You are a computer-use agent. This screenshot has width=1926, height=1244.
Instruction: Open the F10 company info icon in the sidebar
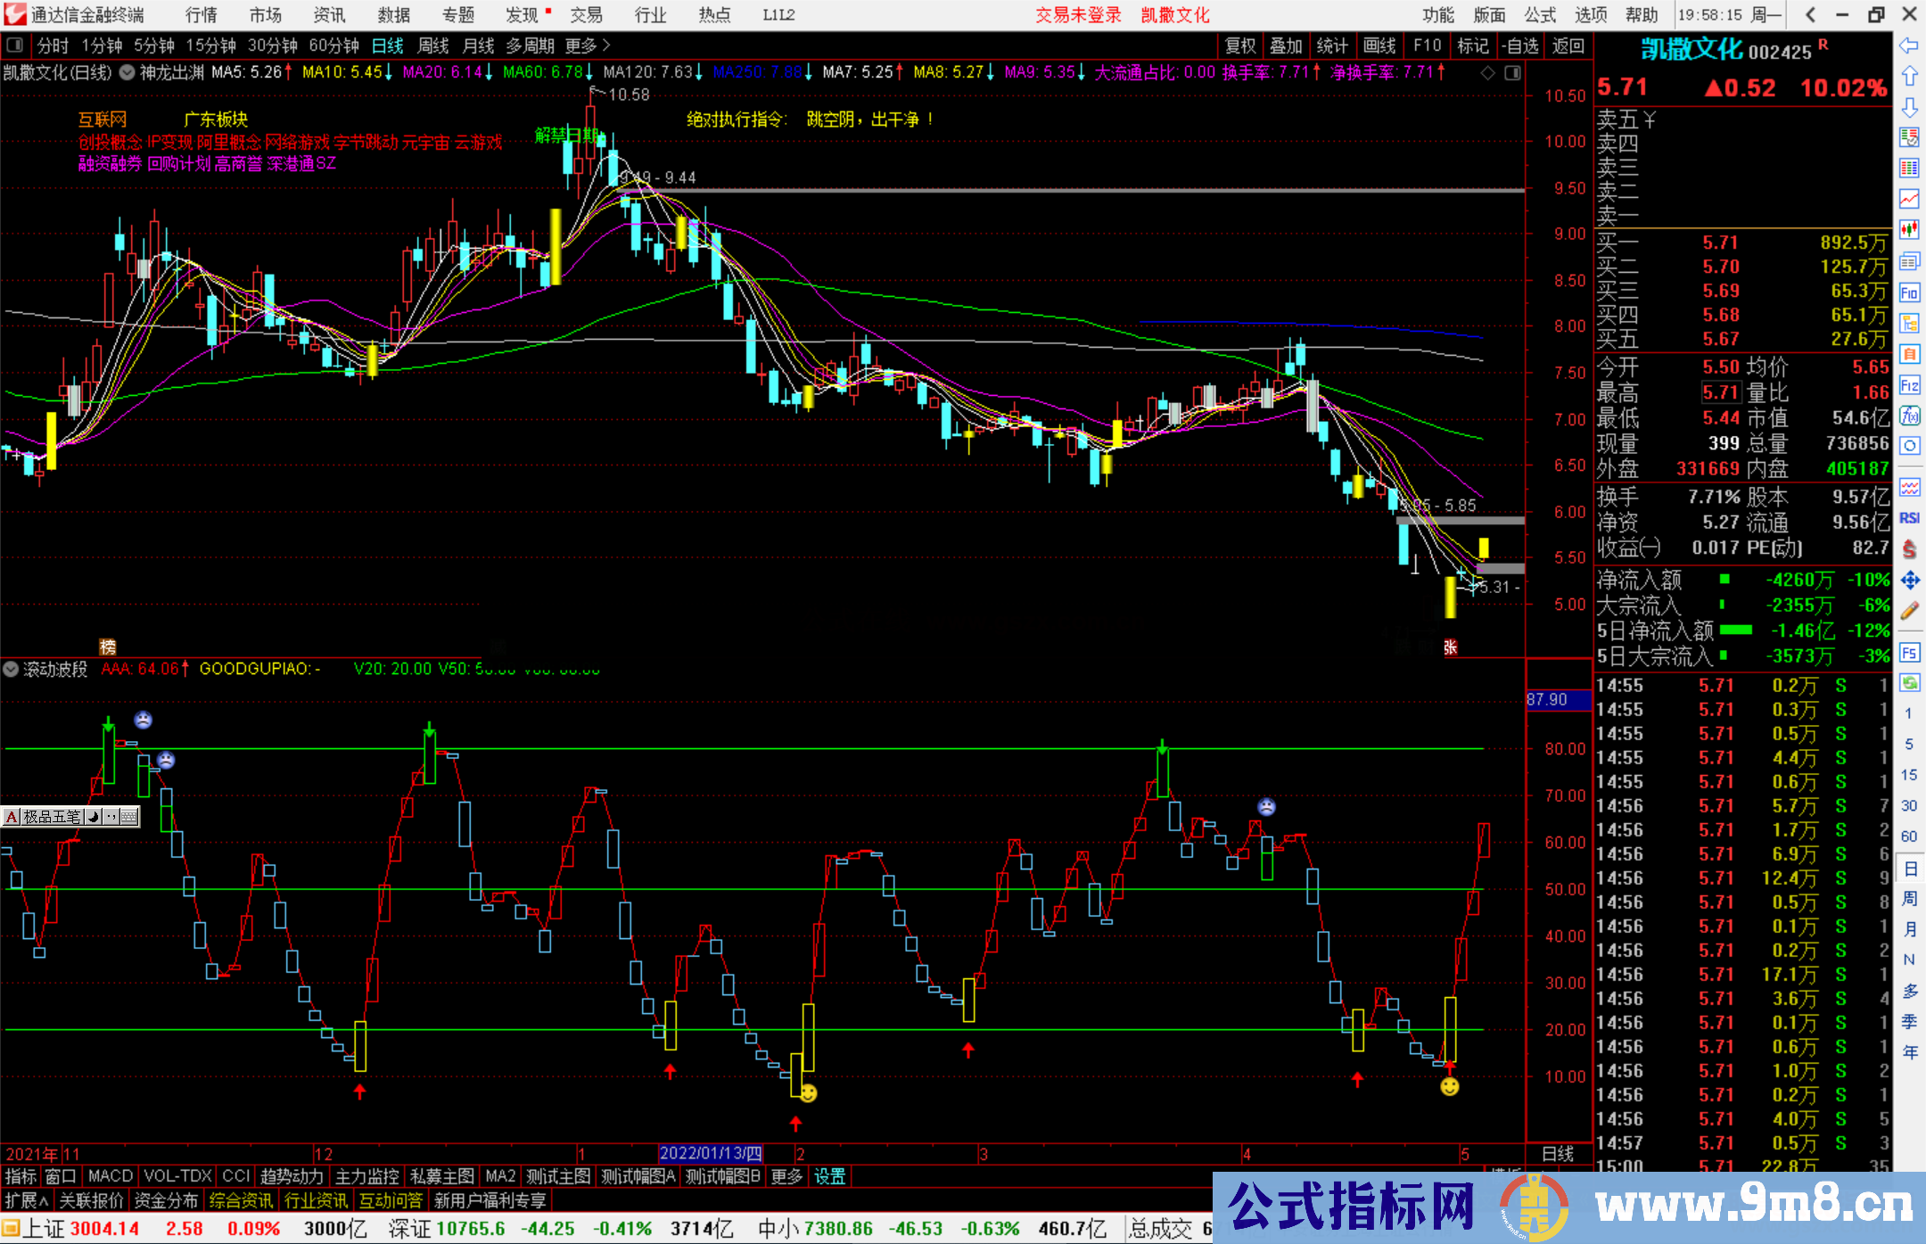tap(1909, 292)
